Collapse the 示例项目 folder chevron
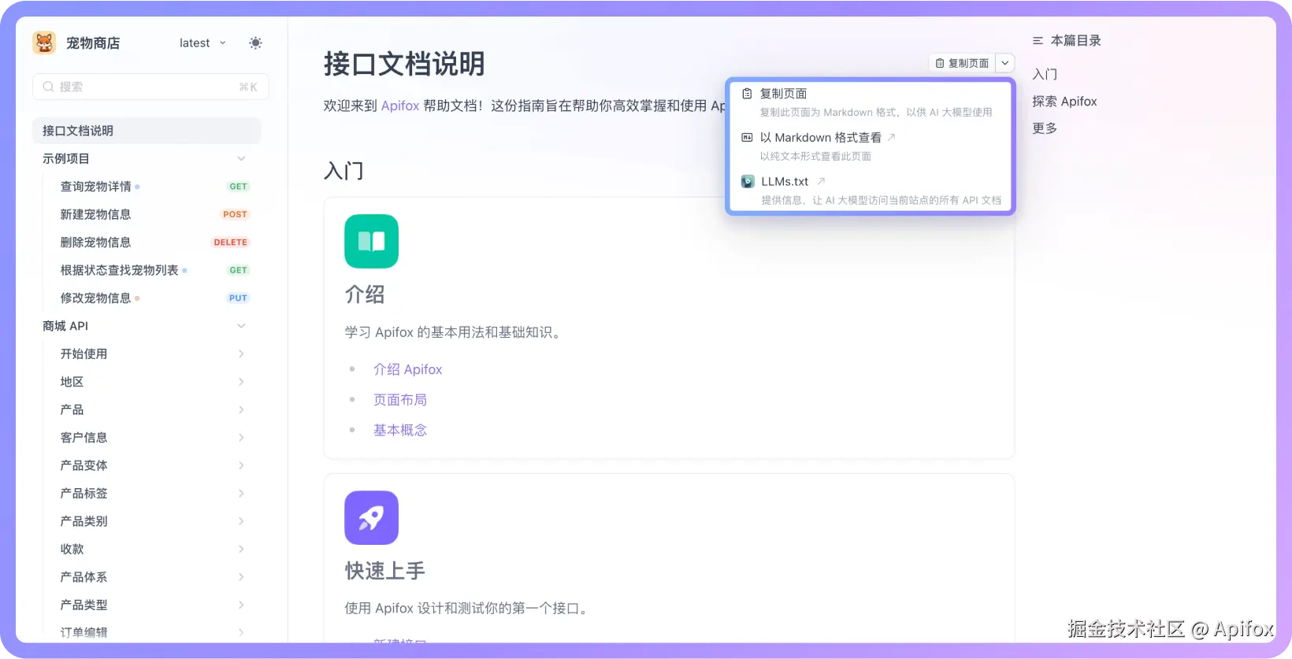Viewport: 1292px width, 659px height. point(241,159)
